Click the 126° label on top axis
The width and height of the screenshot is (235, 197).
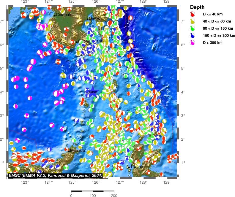(x=96, y=2)
